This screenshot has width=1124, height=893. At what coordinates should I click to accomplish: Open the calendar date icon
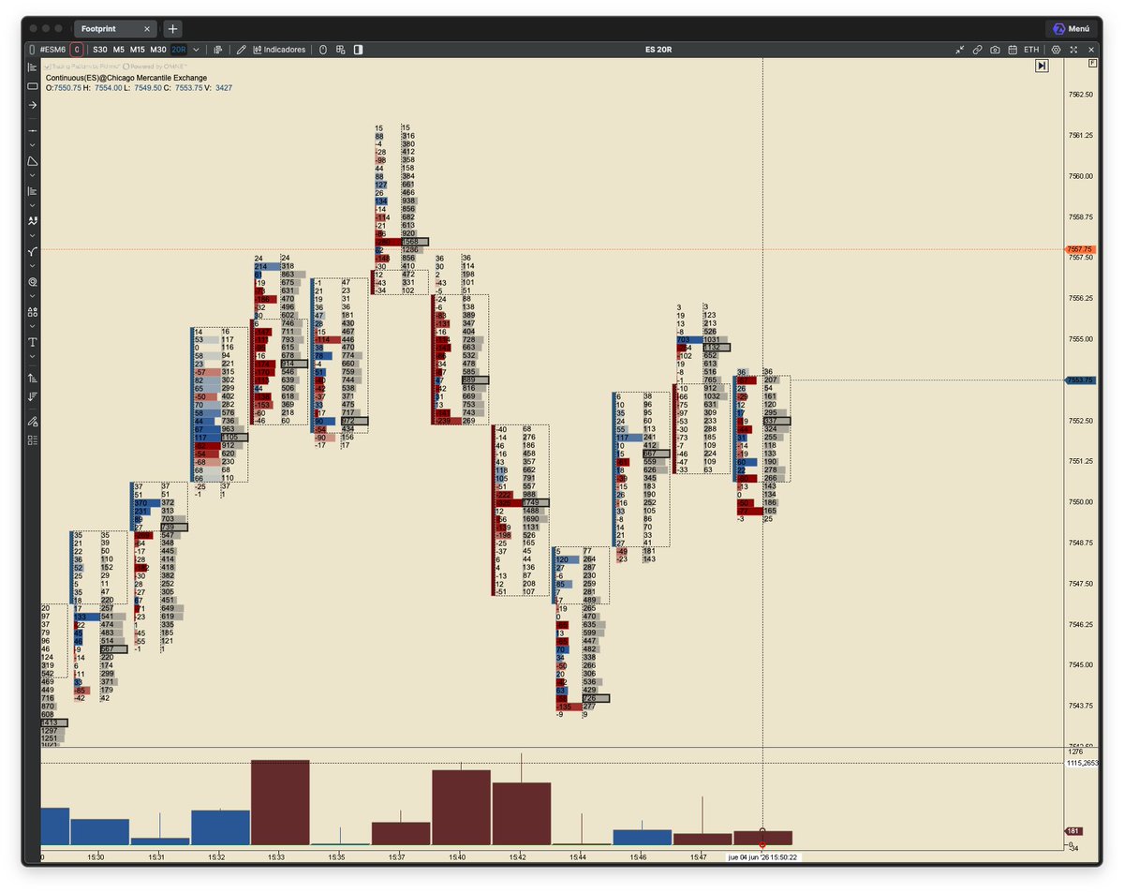(x=1013, y=50)
